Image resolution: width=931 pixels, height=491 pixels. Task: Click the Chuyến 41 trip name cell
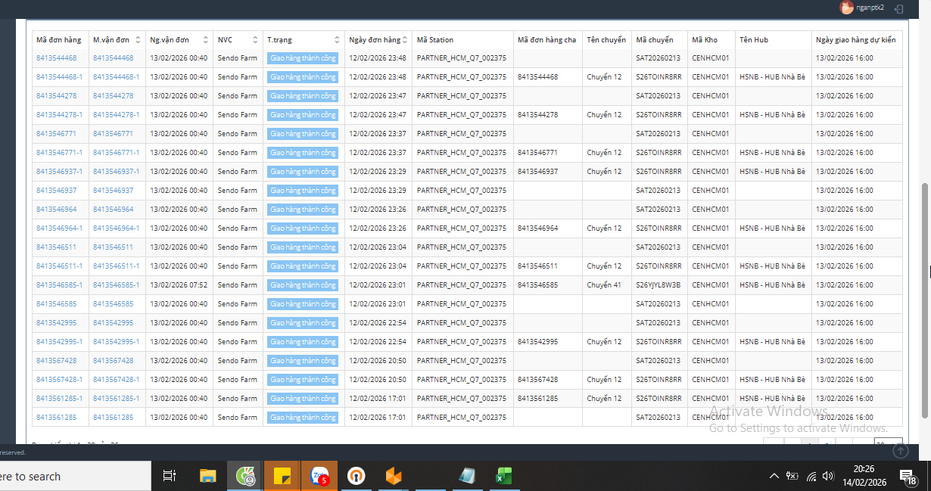click(x=604, y=285)
